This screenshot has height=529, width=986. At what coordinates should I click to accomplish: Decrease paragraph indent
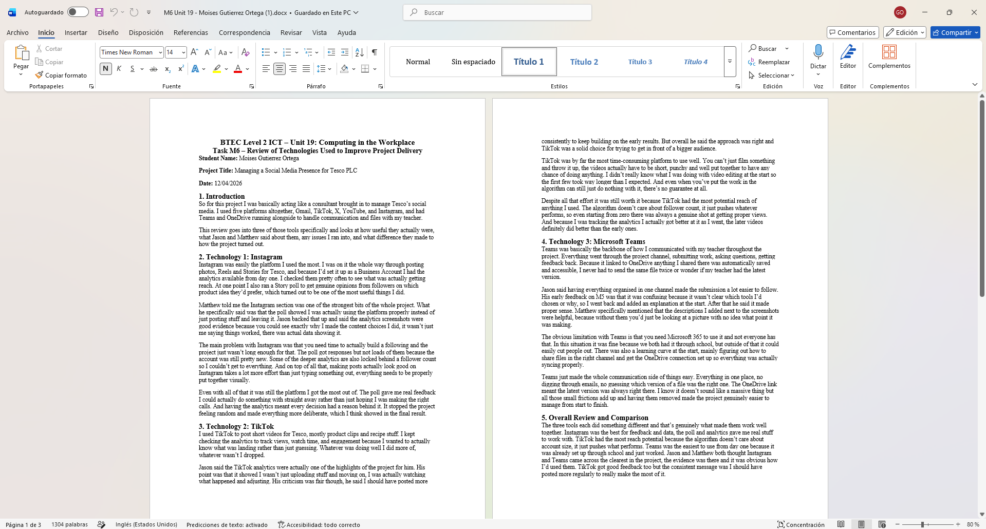click(x=331, y=52)
